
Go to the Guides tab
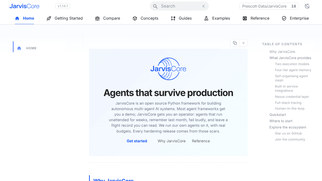coord(181,18)
